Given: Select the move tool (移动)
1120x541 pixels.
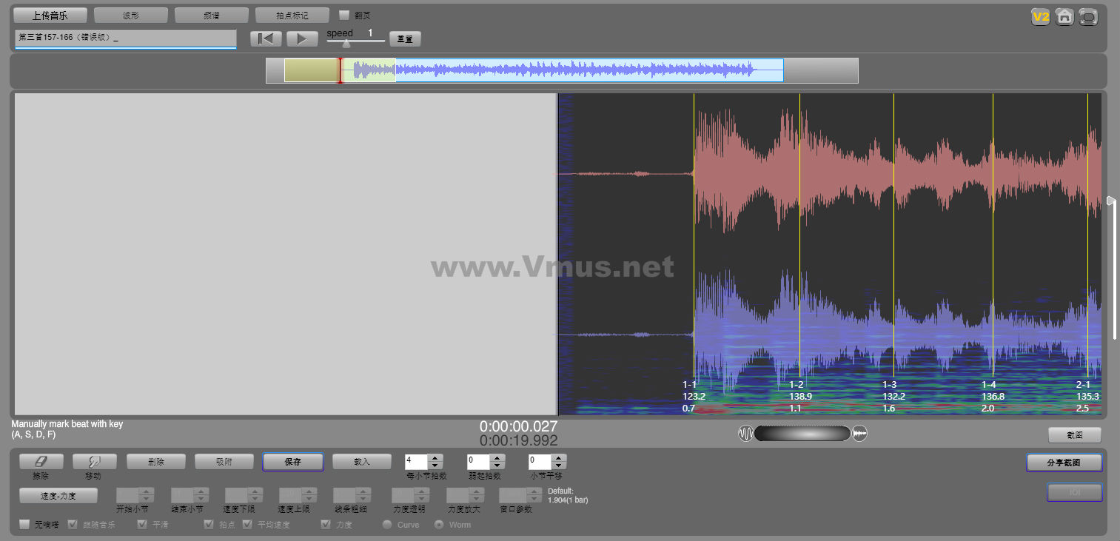Looking at the screenshot, I should [95, 462].
